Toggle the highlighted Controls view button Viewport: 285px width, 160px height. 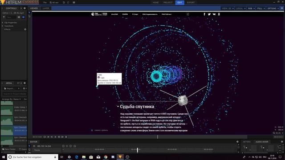(23, 17)
